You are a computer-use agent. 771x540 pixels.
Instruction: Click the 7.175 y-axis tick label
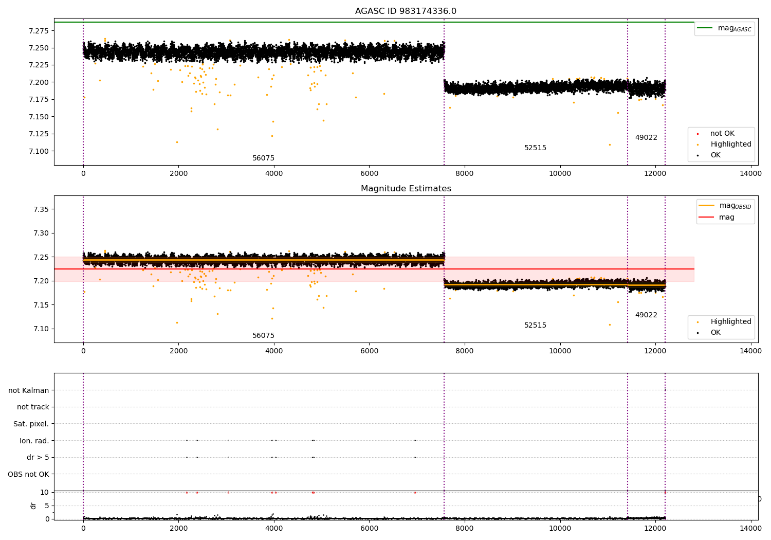coord(39,99)
